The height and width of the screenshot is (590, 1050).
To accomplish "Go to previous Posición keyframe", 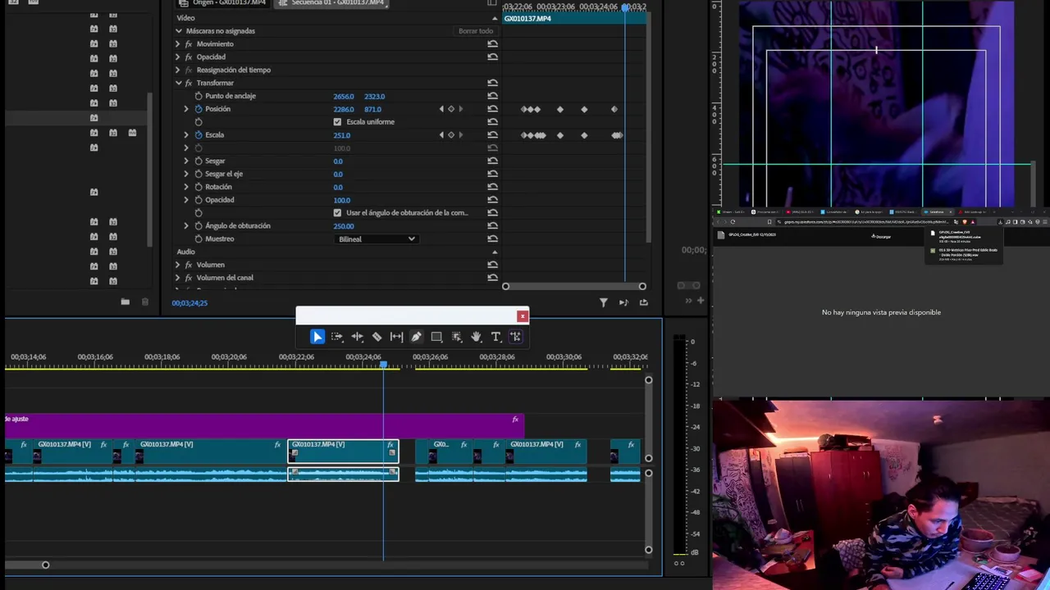I will 441,109.
